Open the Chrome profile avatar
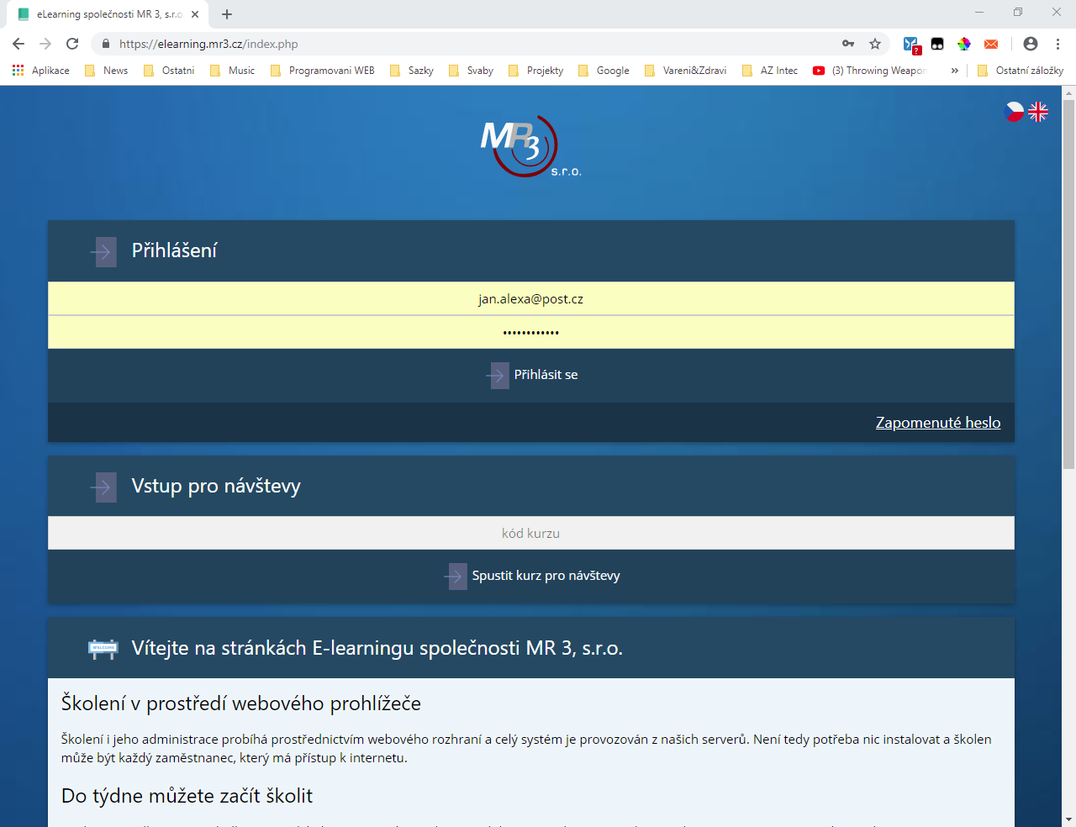 [1031, 44]
